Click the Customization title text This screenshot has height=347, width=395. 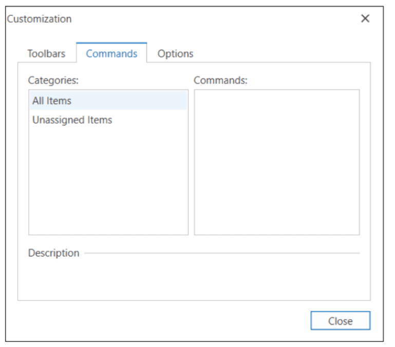(40, 19)
